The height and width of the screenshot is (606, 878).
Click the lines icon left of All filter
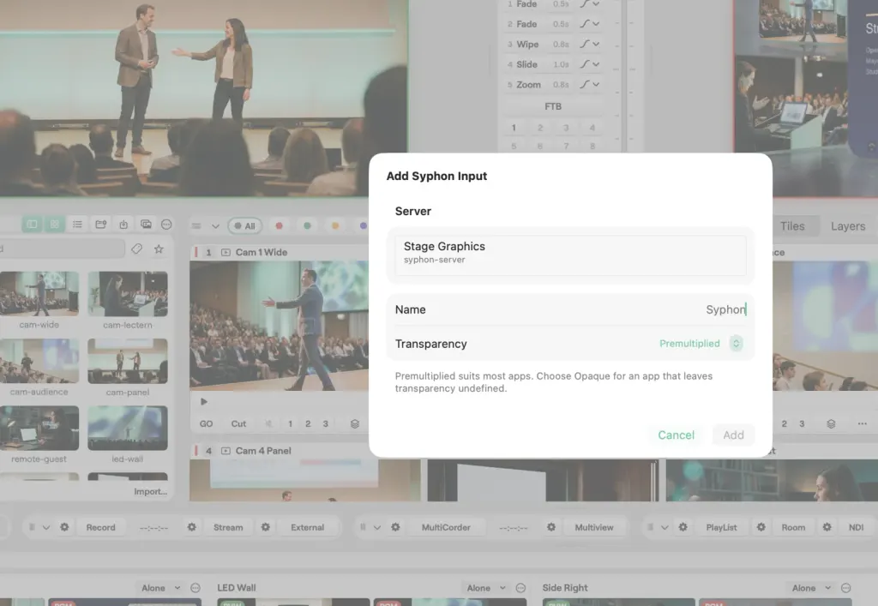(196, 226)
